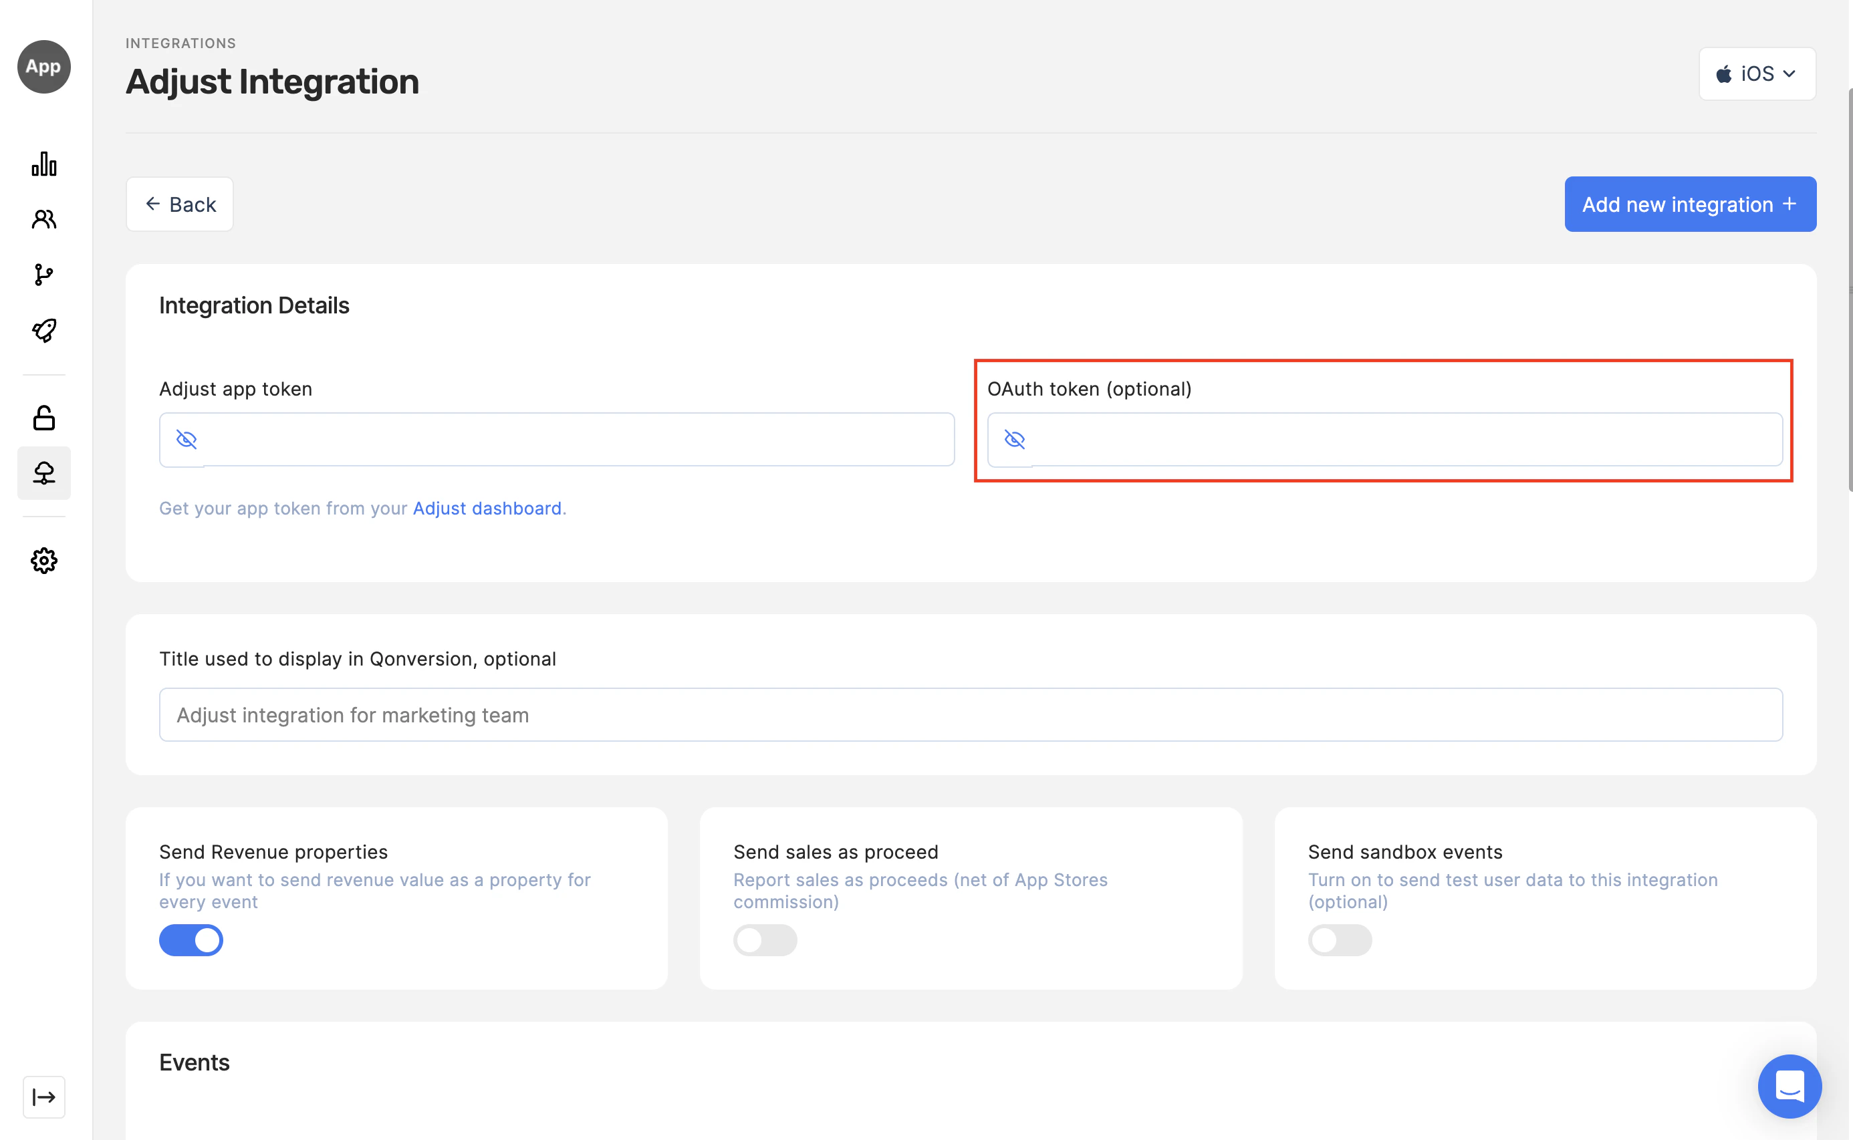
Task: Click the Back button
Action: (180, 204)
